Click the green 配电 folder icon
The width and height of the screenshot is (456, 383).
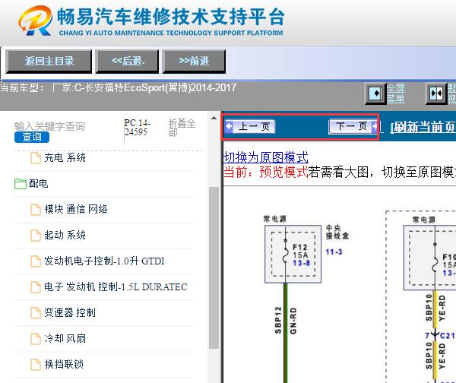[21, 184]
